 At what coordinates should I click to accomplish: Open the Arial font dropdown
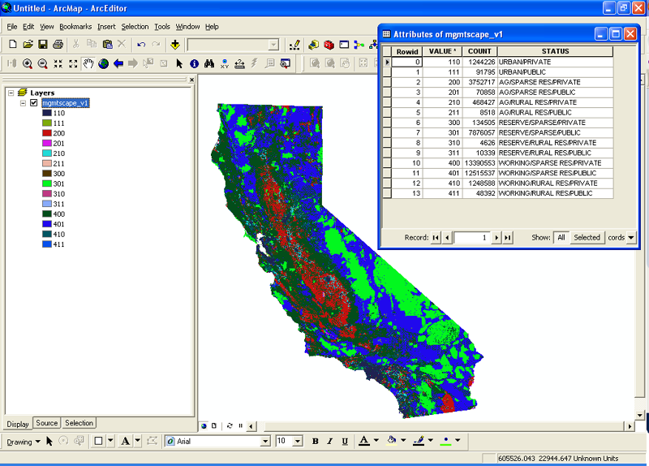coord(264,441)
